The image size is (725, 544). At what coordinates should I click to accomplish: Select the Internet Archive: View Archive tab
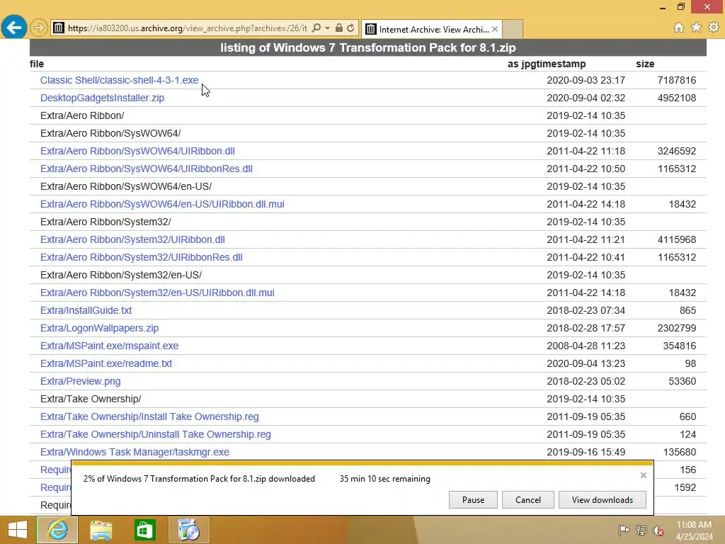[x=431, y=29]
